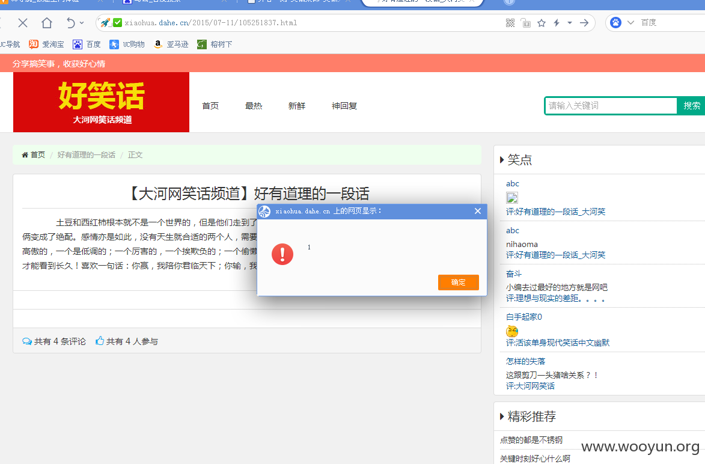The image size is (705, 464).
Task: Click the article title 好有道理的一段话
Action: point(311,194)
